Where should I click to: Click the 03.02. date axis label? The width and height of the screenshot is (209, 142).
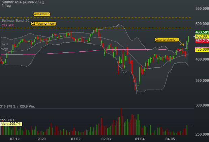(76, 139)
